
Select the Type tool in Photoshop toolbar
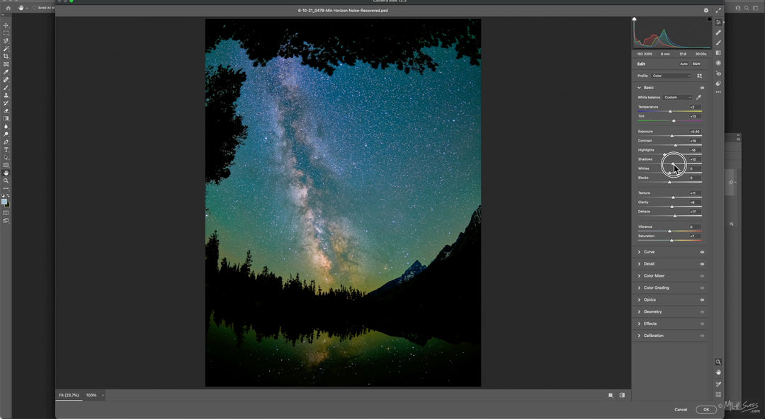pyautogui.click(x=6, y=150)
